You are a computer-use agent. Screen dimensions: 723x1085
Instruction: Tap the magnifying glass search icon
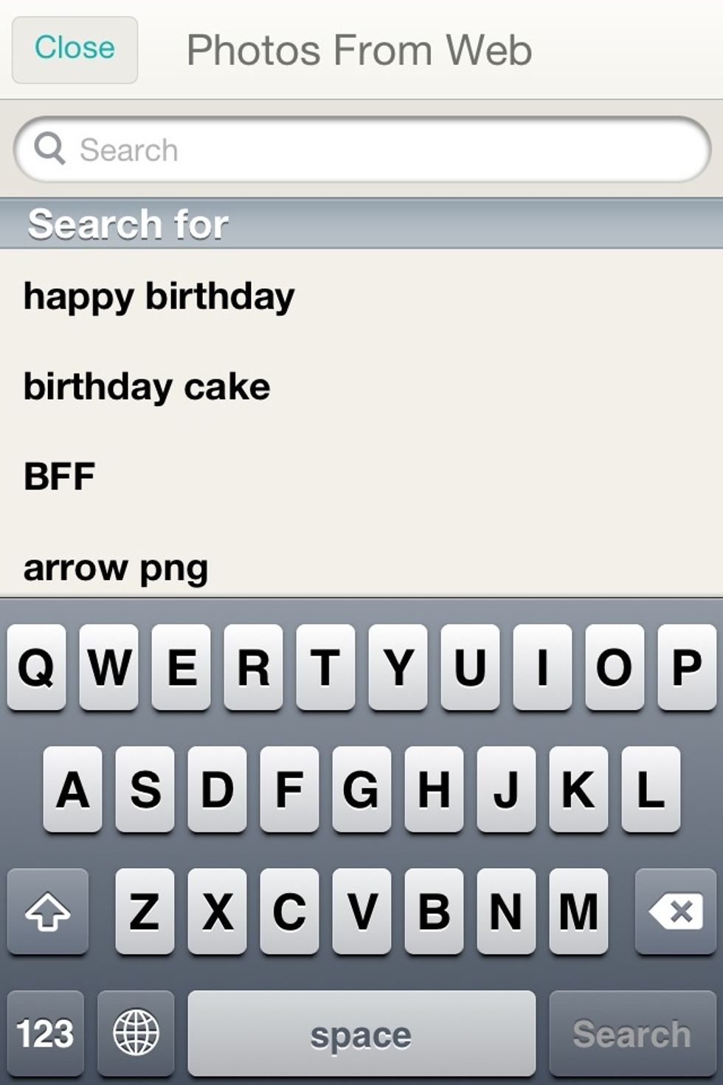(49, 149)
